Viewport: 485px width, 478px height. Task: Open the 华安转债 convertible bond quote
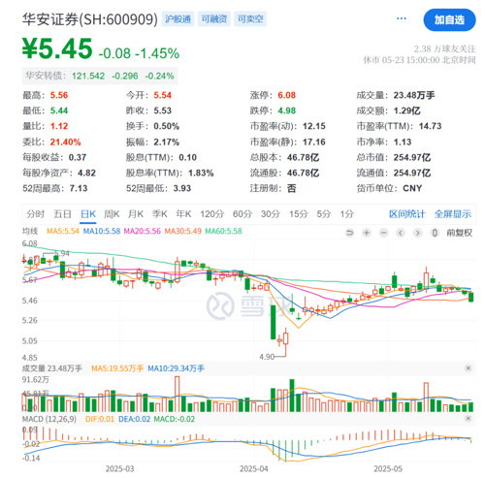[100, 76]
